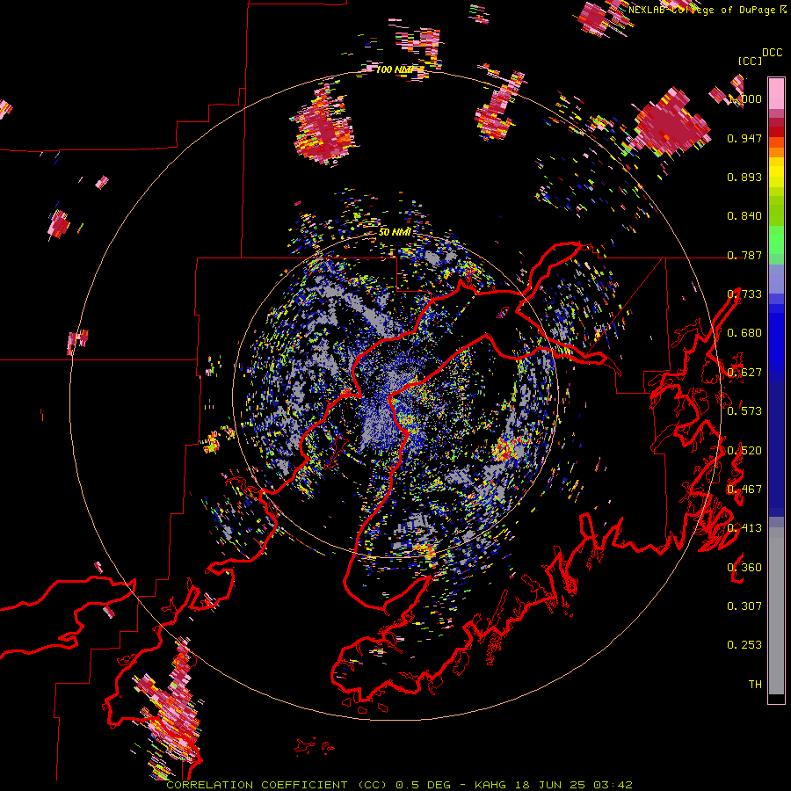Select the 0.733 legend value

tap(744, 294)
